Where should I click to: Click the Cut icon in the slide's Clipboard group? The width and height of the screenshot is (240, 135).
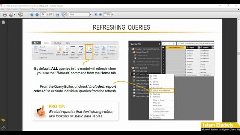coord(41,47)
